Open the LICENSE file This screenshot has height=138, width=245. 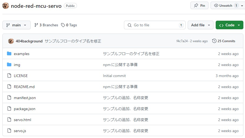[21, 76]
